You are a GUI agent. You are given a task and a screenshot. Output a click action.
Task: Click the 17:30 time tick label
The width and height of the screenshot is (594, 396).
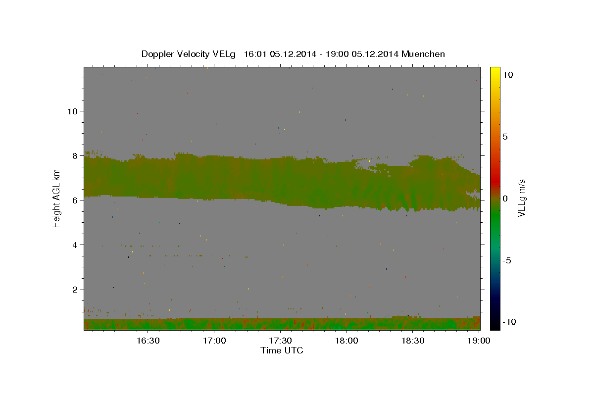click(x=281, y=341)
